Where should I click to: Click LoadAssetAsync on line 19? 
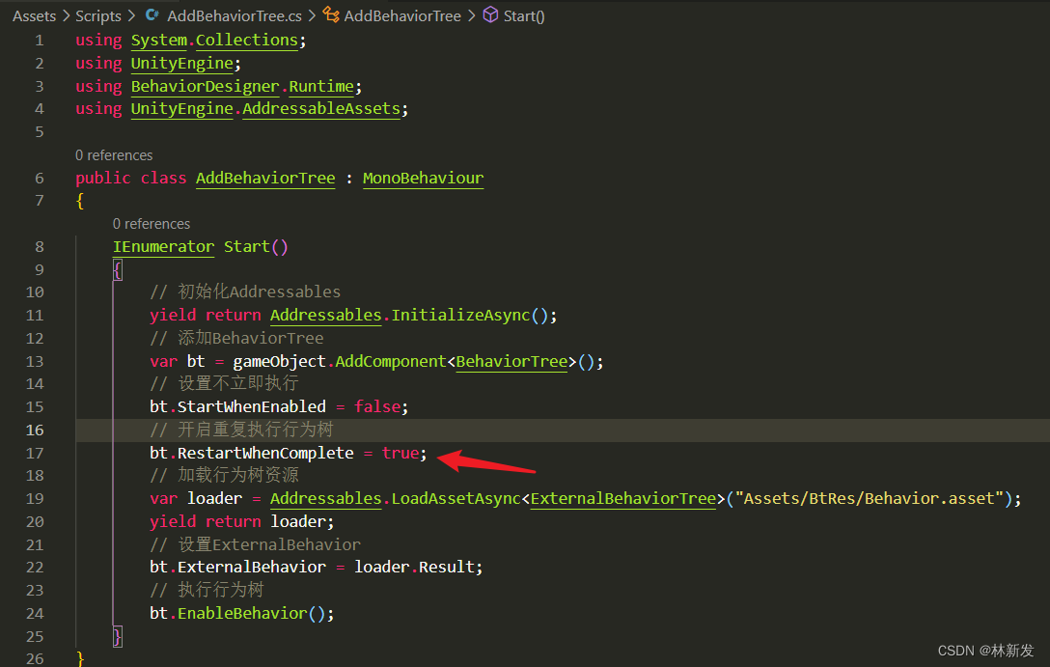(456, 499)
